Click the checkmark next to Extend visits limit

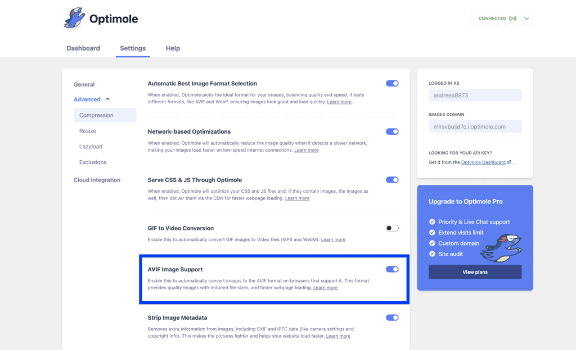[433, 232]
